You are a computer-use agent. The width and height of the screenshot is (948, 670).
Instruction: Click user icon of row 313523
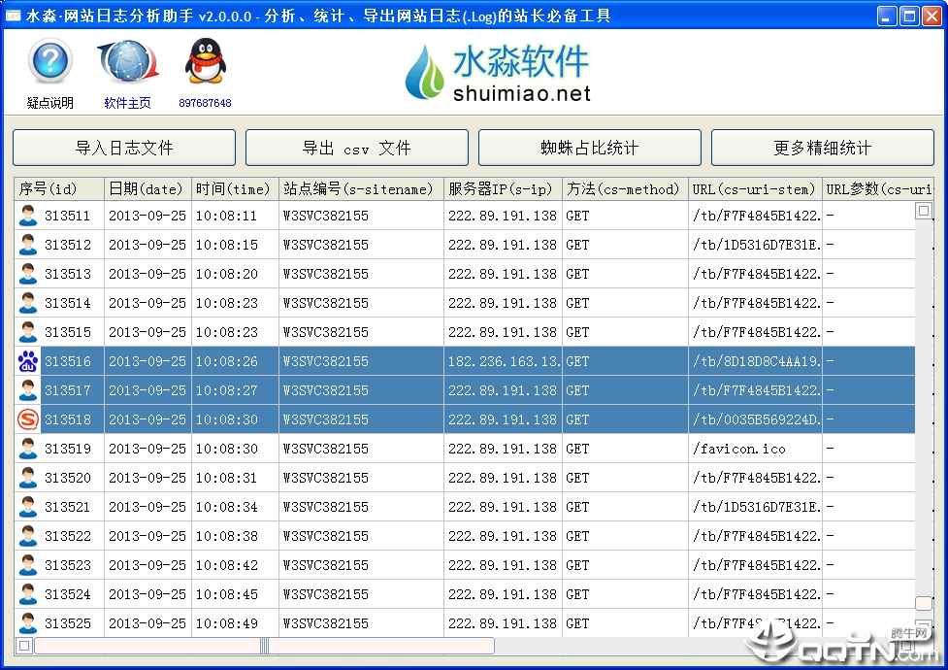(x=28, y=565)
